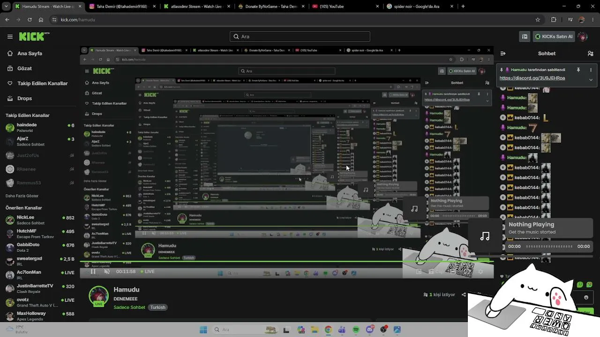Go to the browser home page
This screenshot has height=337, width=600.
click(x=41, y=20)
